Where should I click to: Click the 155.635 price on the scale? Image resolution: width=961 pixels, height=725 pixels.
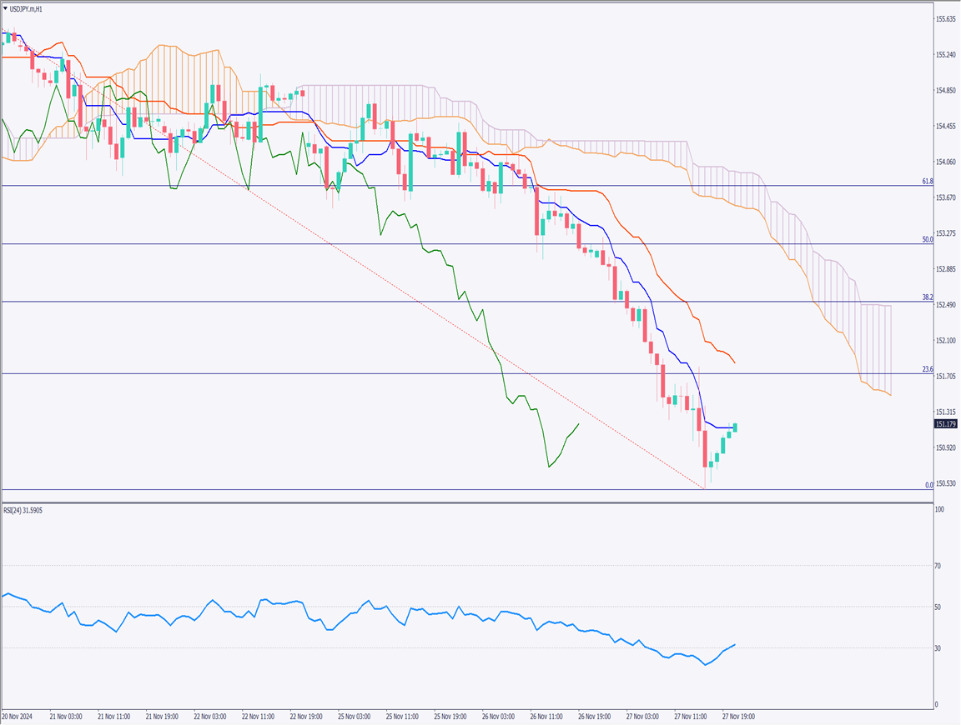pos(945,19)
